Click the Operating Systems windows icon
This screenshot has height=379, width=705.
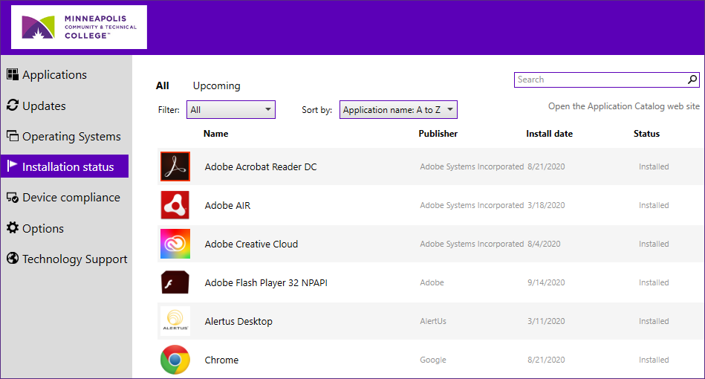click(13, 135)
